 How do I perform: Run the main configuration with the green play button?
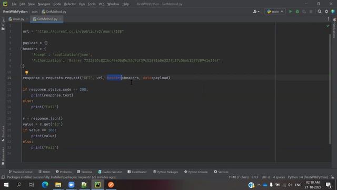coord(290,12)
